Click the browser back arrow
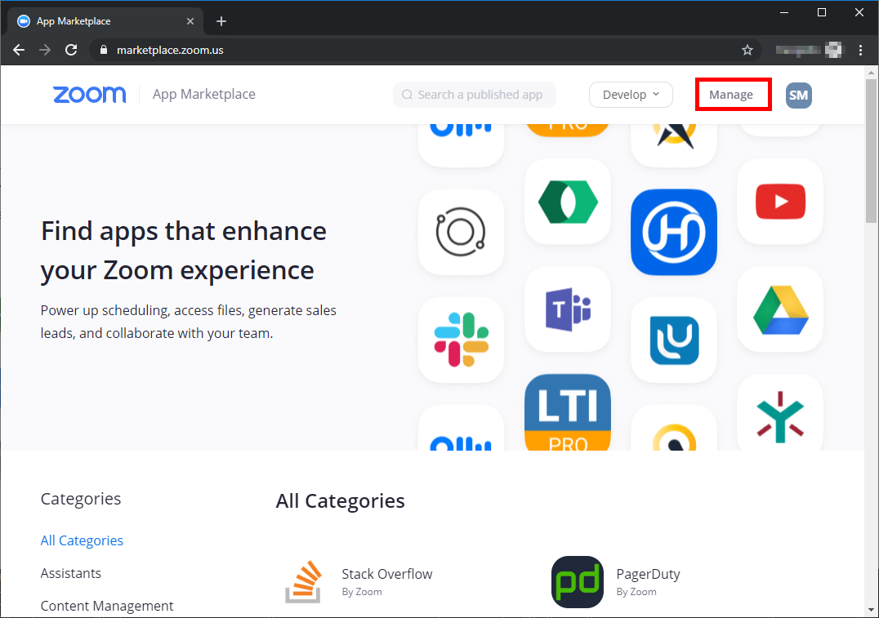 (x=19, y=50)
